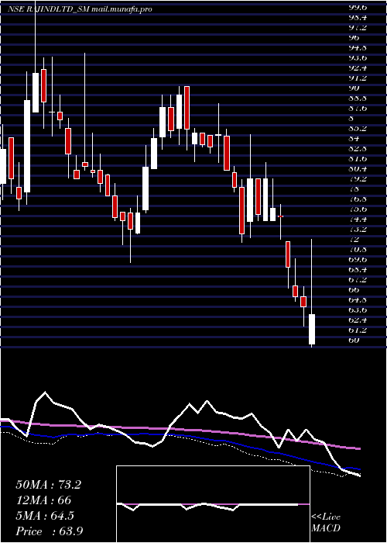
Task: Click the MACD inset chart panel
Action: [213, 504]
